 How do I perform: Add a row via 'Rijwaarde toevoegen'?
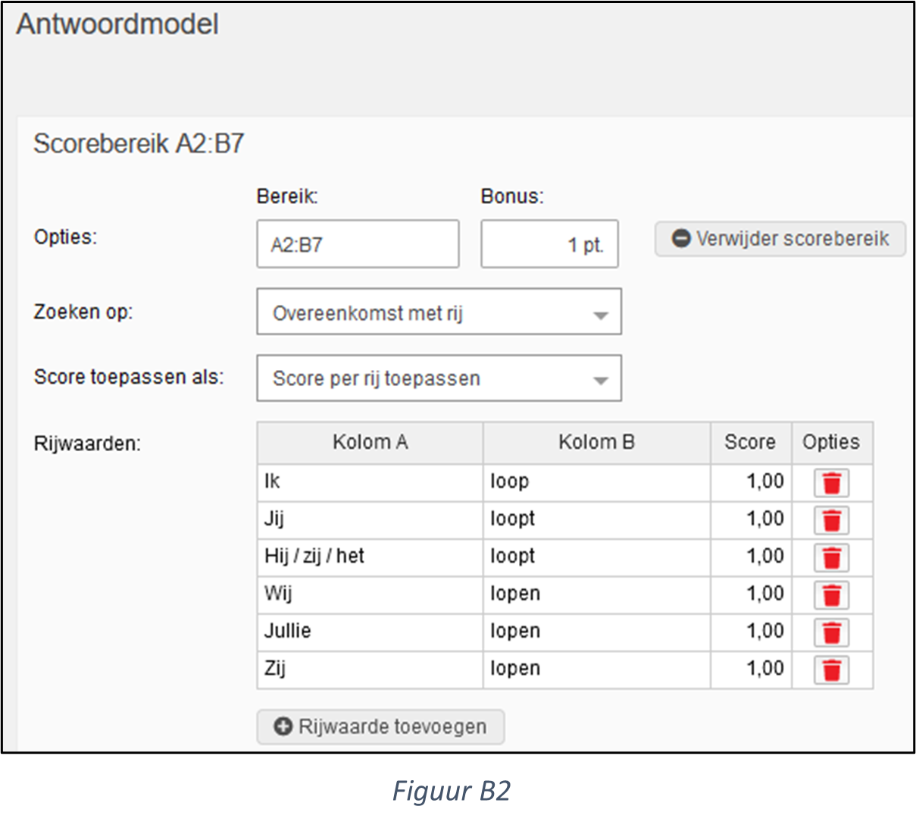[380, 726]
